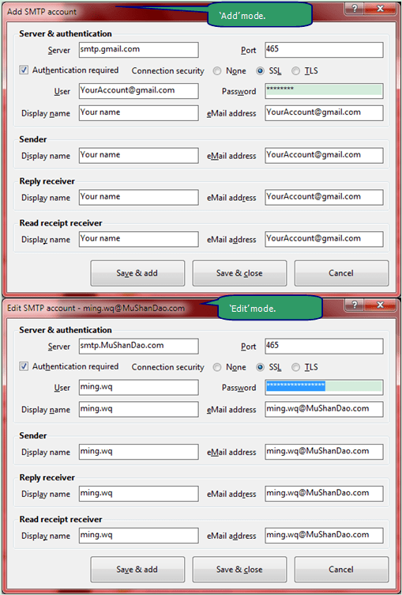Click the User field containing ming.wq
The image size is (402, 595).
coord(139,388)
